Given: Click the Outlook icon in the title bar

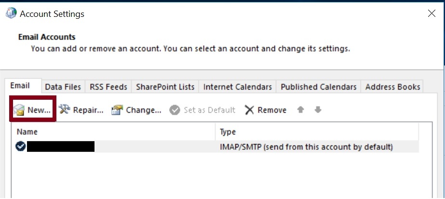Looking at the screenshot, I should [x=11, y=14].
